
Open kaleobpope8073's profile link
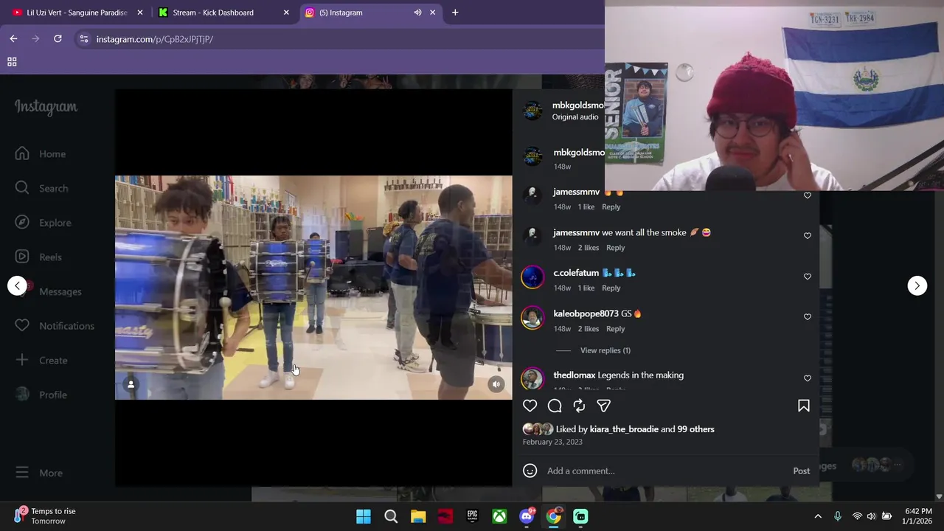tap(586, 313)
